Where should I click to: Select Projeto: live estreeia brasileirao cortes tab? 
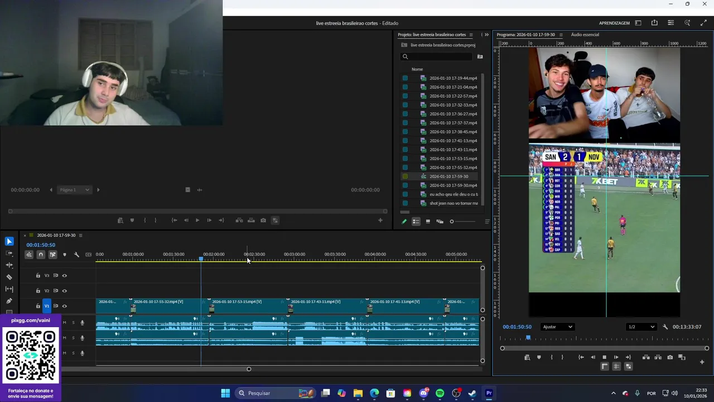point(432,35)
